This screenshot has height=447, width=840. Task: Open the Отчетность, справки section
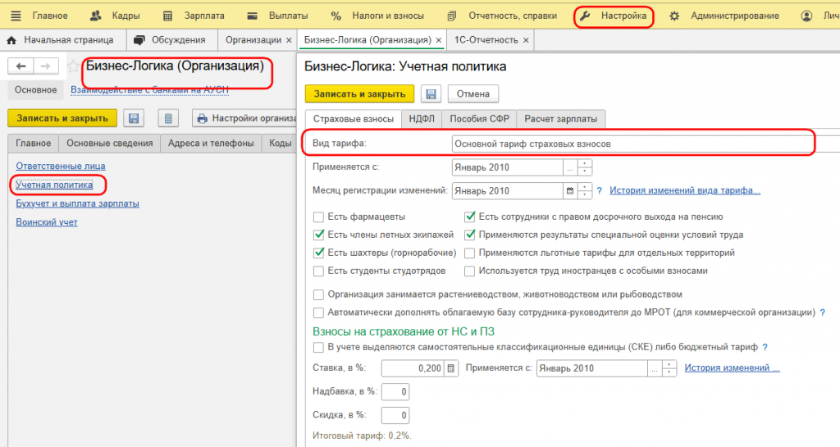pyautogui.click(x=503, y=16)
